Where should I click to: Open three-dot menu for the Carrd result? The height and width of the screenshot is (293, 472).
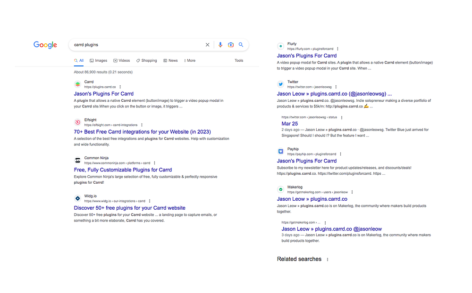120,87
